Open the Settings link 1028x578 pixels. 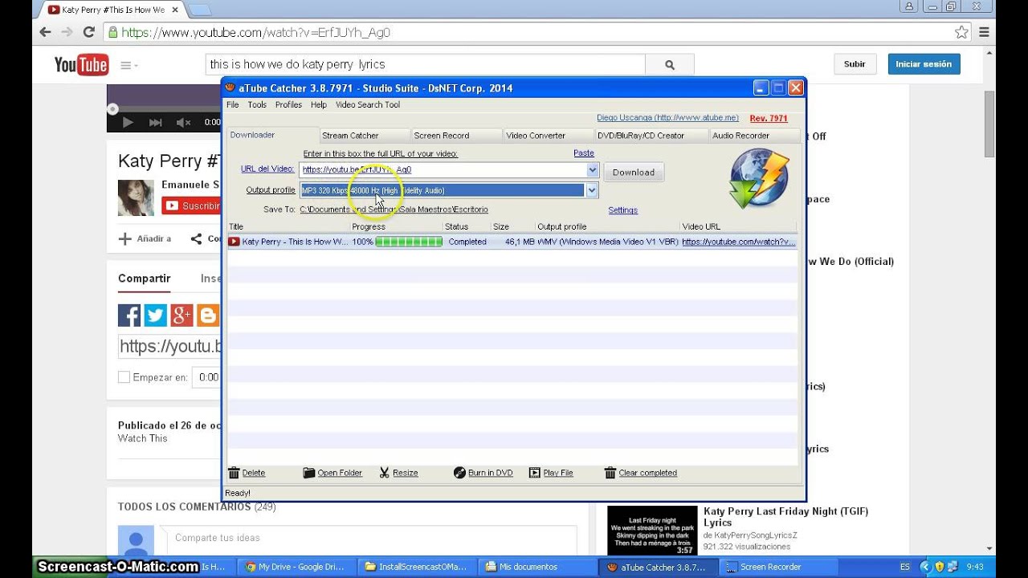point(622,210)
